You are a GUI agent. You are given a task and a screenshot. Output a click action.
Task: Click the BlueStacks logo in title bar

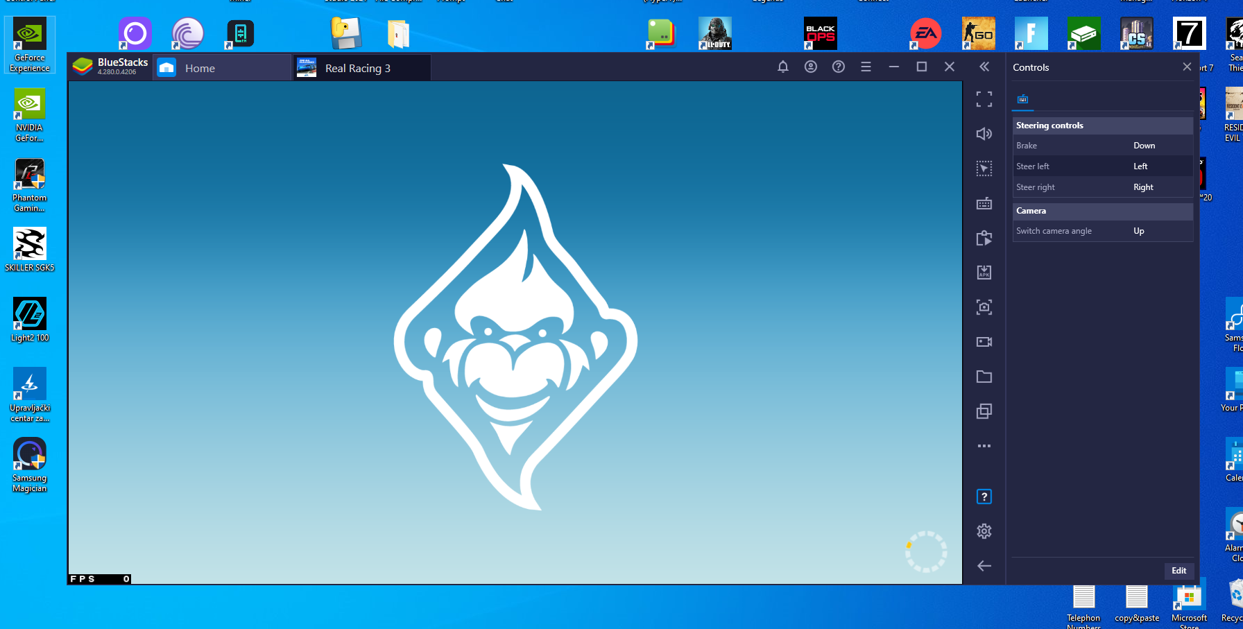click(x=83, y=67)
